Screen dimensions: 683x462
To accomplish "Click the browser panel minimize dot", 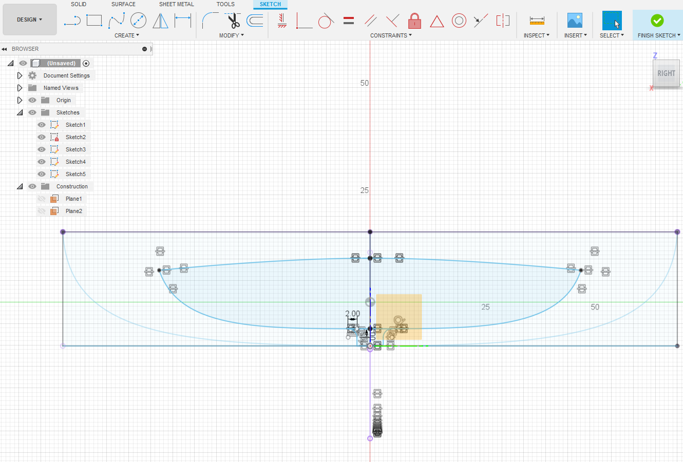I will click(145, 49).
